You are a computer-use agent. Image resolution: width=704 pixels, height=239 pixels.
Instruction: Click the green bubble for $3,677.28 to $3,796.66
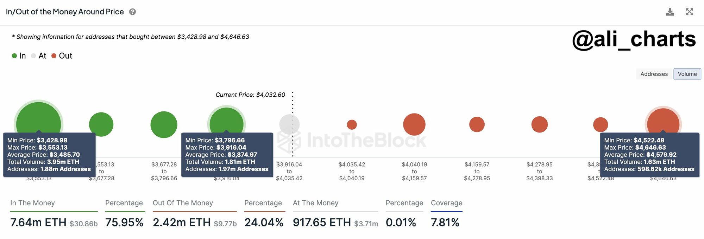164,124
